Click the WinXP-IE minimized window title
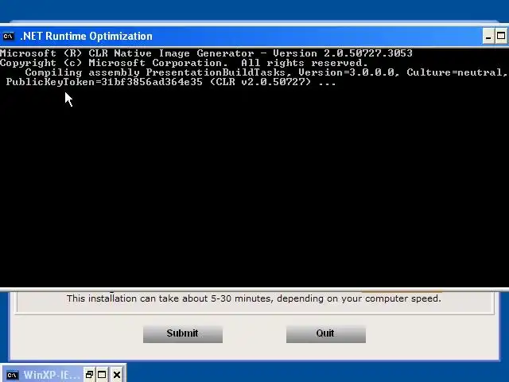Screen dimensions: 509x382 click(x=51, y=375)
